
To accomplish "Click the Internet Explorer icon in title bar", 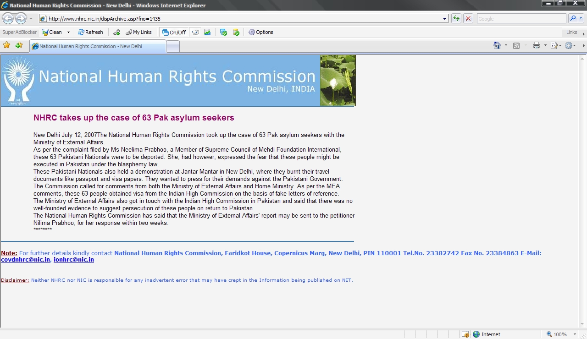I will pos(5,5).
